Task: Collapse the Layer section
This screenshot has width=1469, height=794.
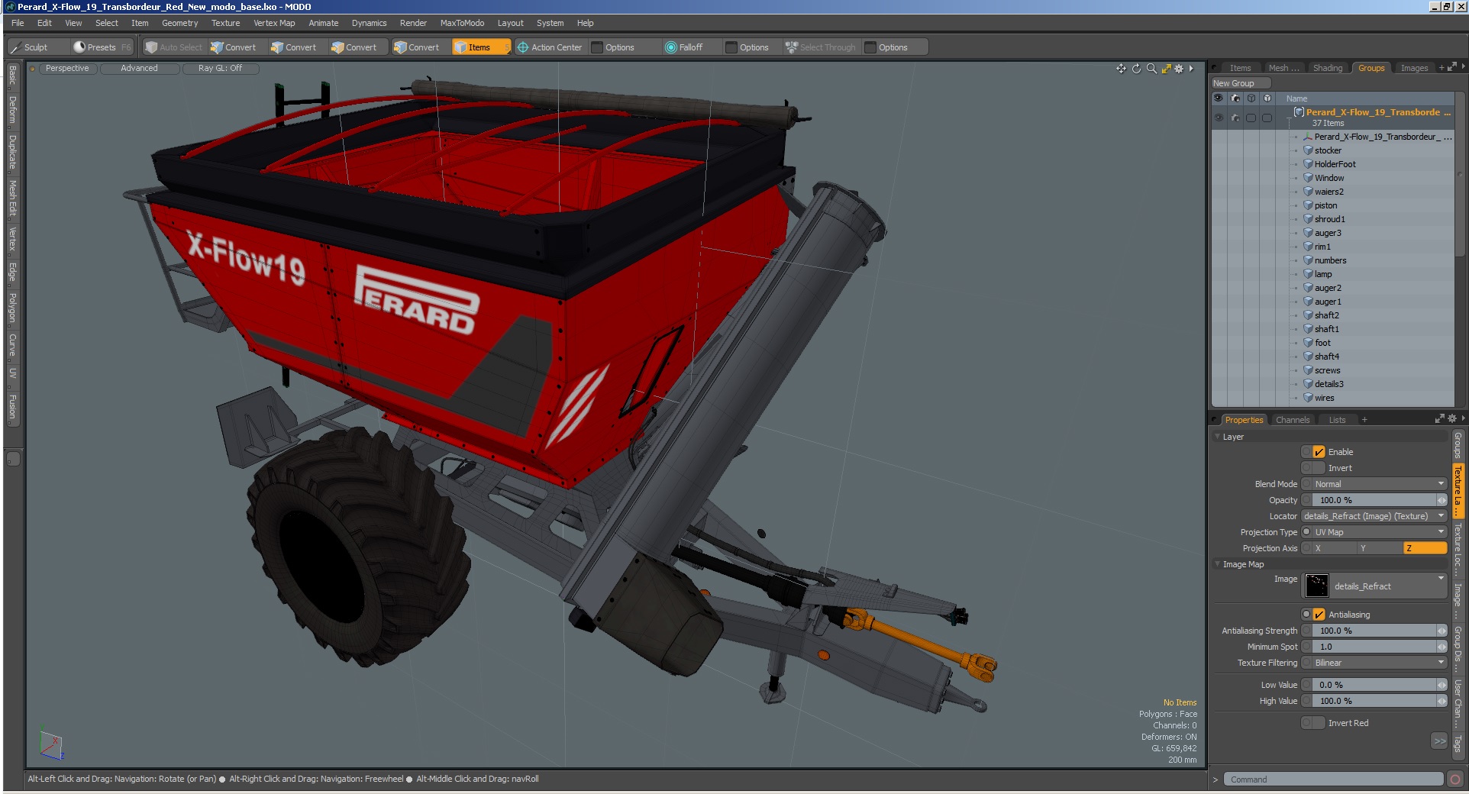Action: (1217, 437)
